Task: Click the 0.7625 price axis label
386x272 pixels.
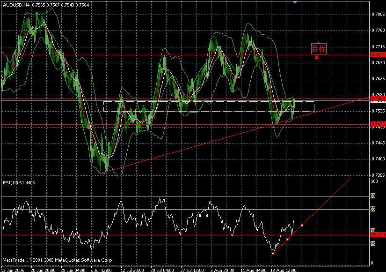Action: (378, 79)
